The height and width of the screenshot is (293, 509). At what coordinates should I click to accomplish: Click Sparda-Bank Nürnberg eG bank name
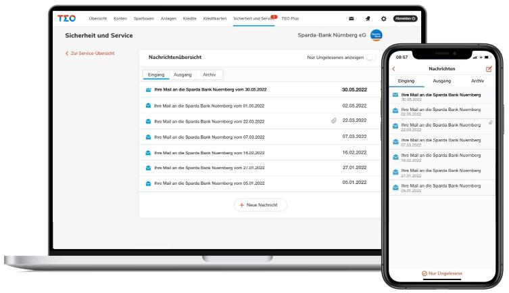click(332, 35)
